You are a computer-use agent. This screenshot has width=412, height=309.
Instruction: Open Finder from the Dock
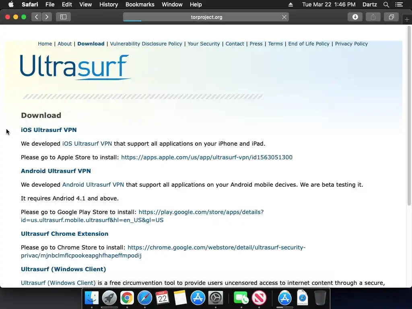click(x=91, y=298)
